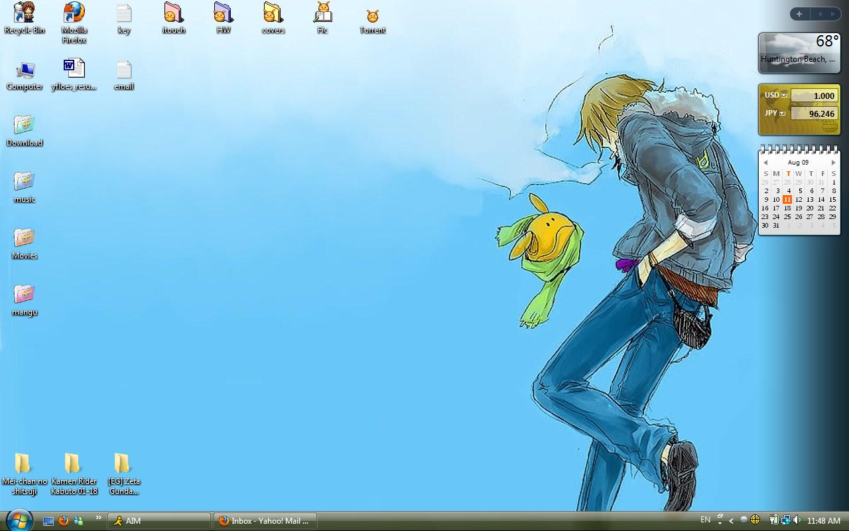The width and height of the screenshot is (849, 531).
Task: Select the itouch folder icon
Action: (x=174, y=18)
